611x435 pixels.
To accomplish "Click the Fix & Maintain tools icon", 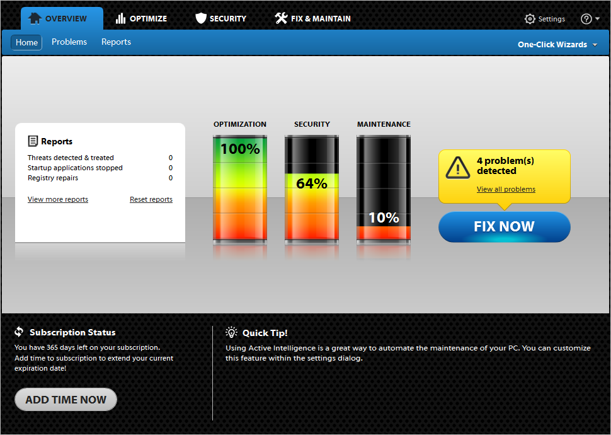I will click(x=281, y=18).
